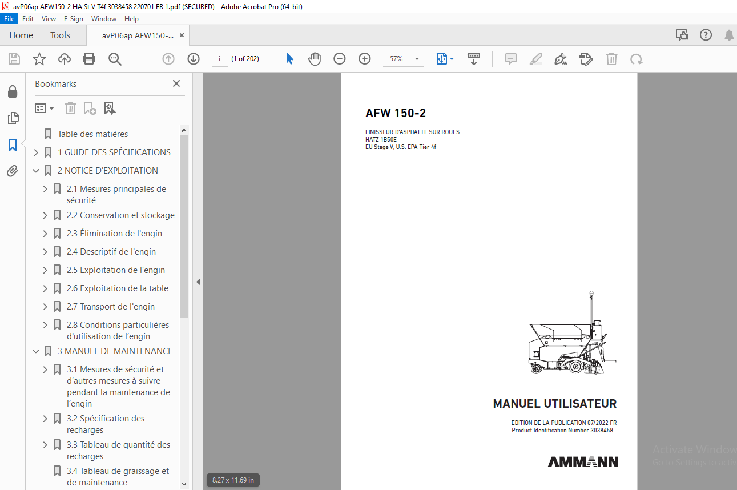
Task: Select the Highlight text pen tool
Action: tap(536, 59)
